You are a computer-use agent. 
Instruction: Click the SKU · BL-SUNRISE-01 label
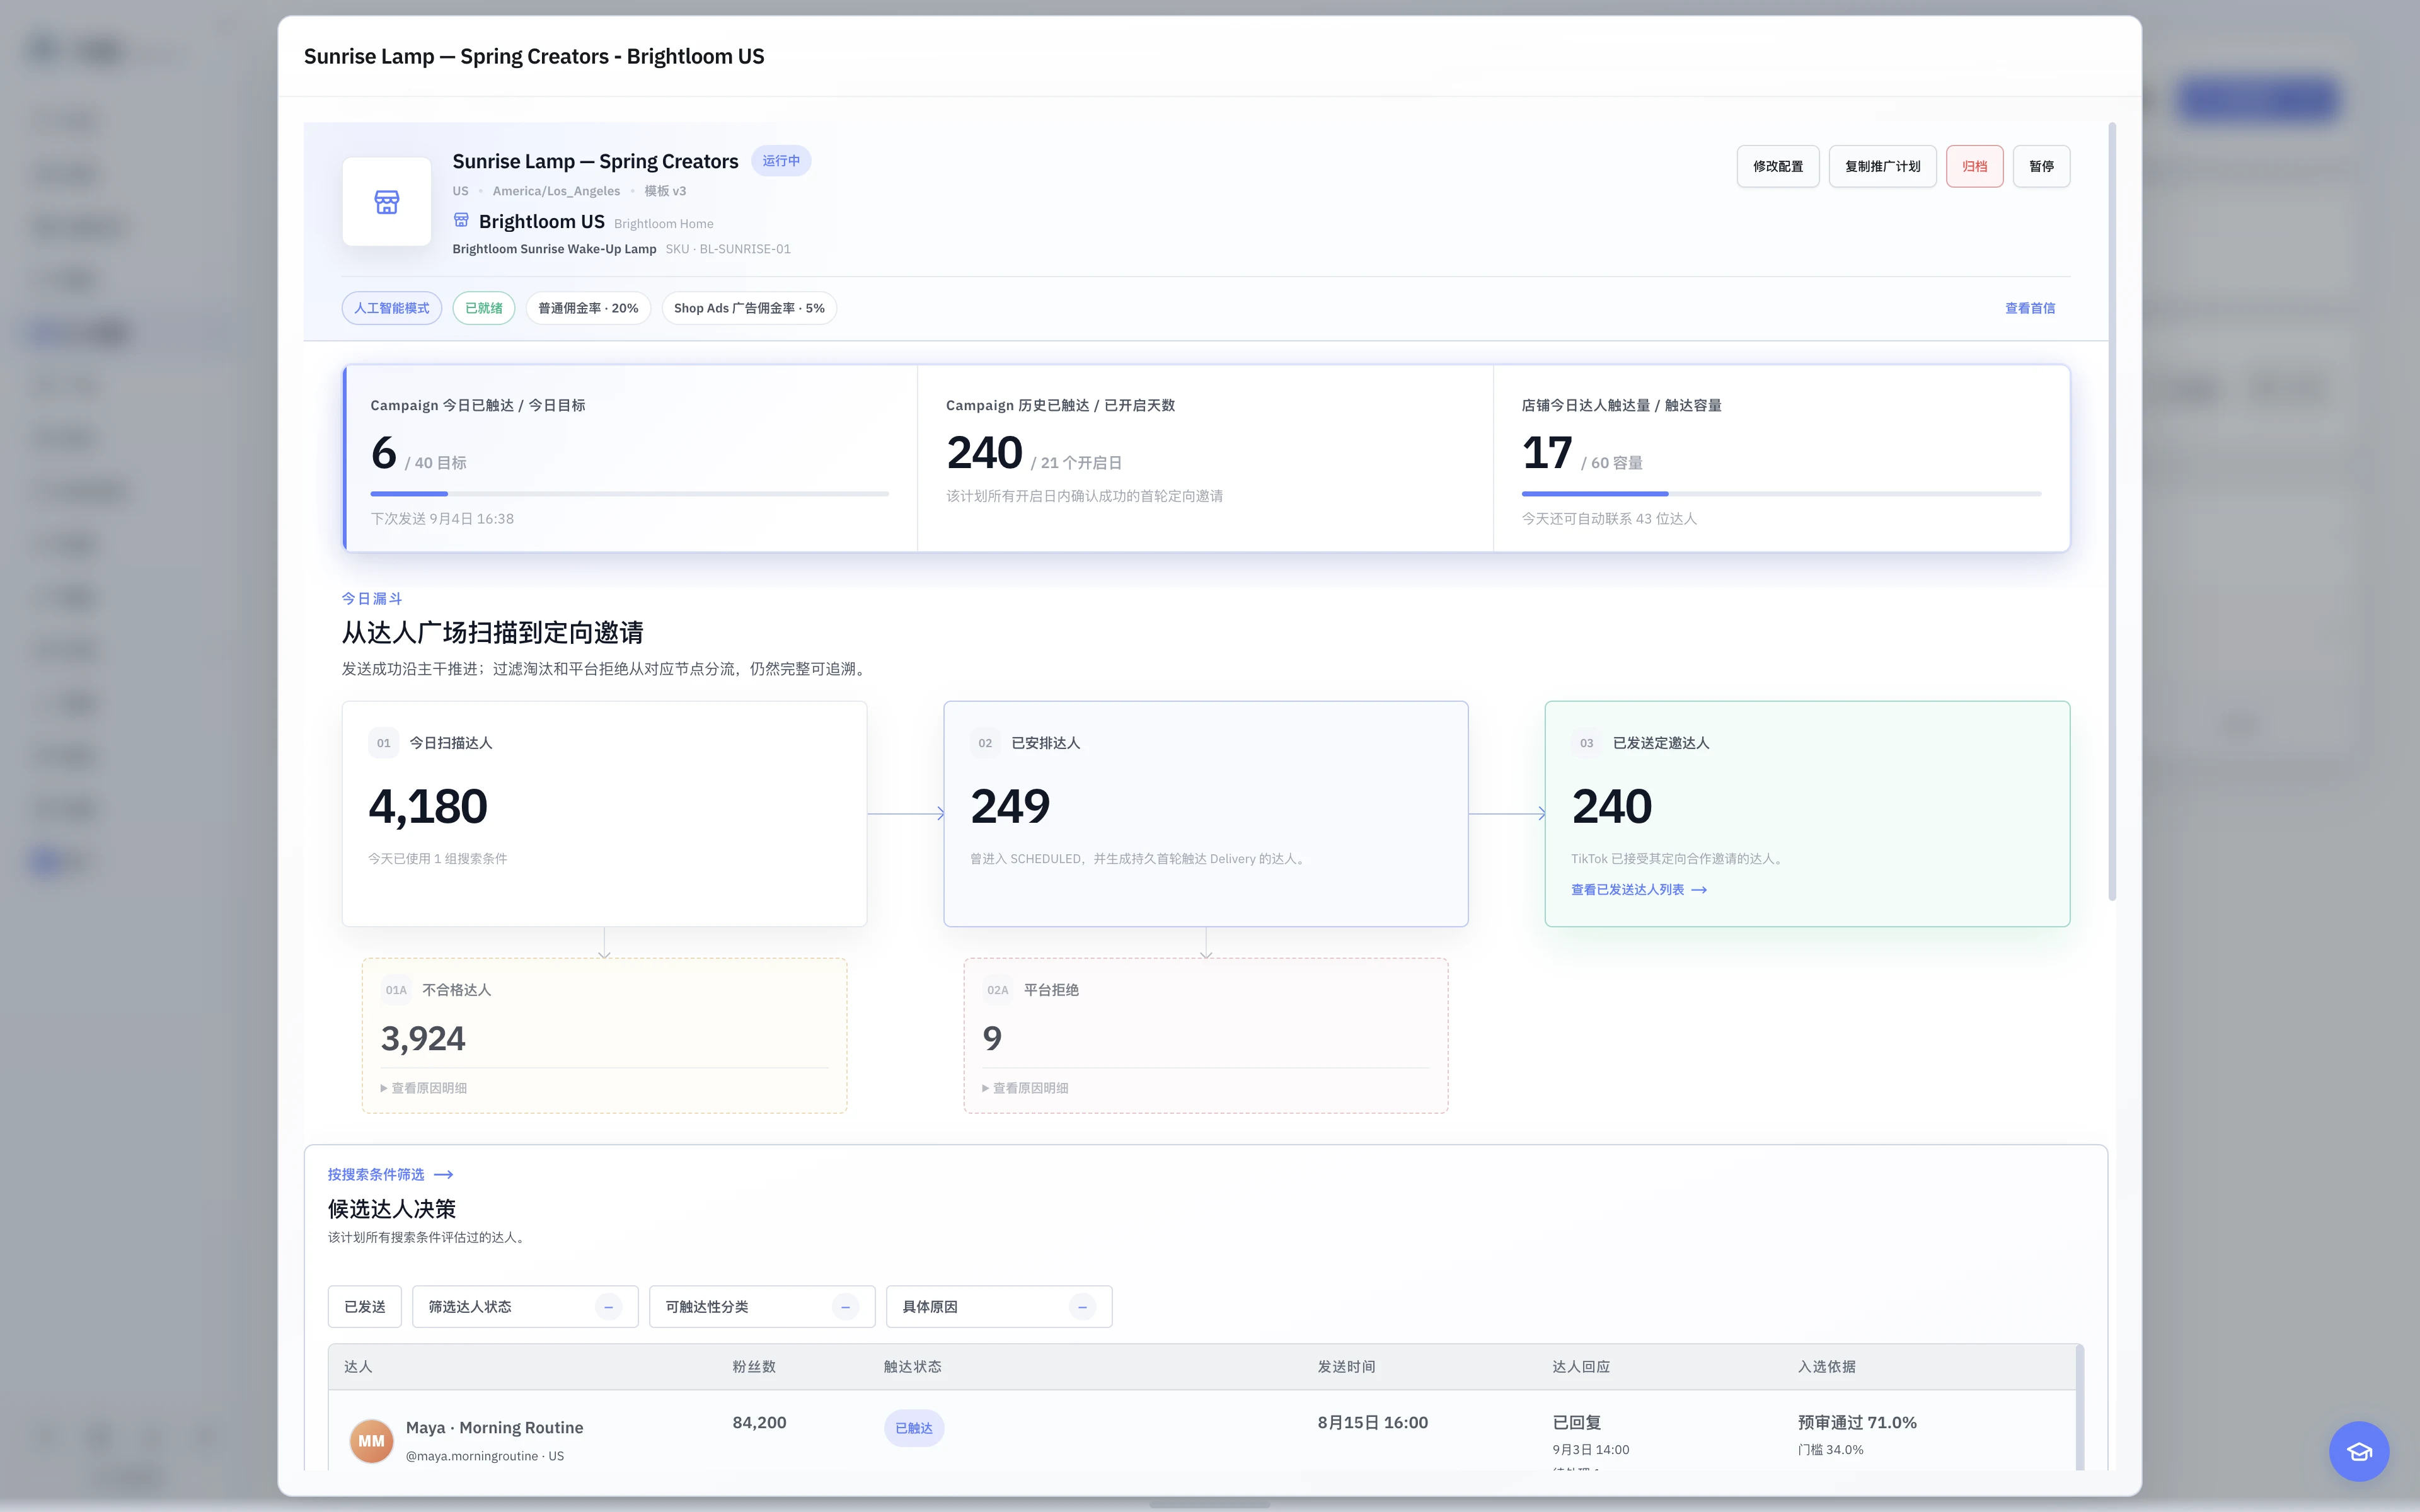point(728,249)
